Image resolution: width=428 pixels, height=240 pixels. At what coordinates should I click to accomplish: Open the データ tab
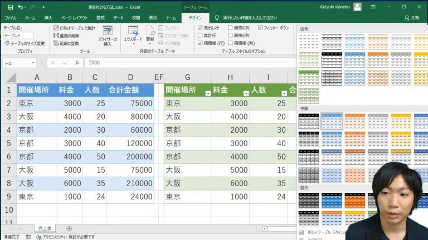(119, 18)
